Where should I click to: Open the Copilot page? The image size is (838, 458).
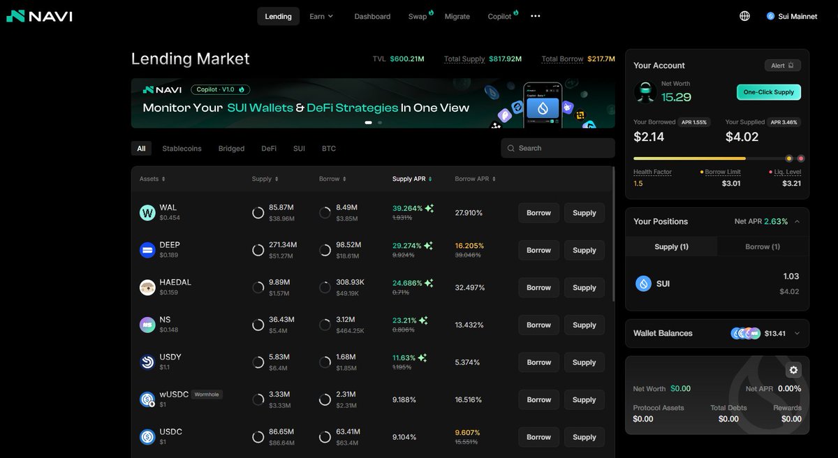pyautogui.click(x=500, y=16)
